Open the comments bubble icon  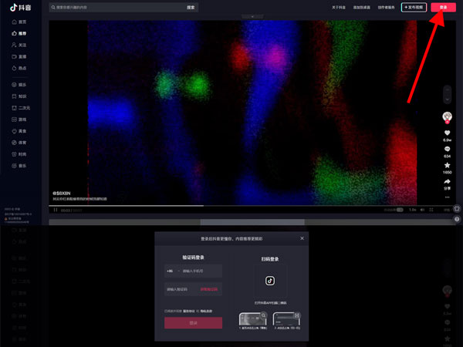(447, 149)
